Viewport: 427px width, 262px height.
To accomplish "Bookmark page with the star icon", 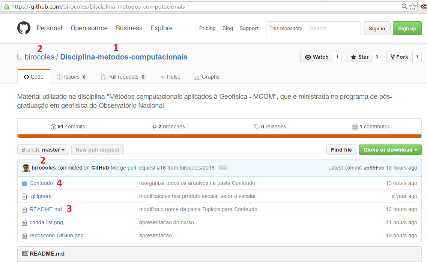I will pyautogui.click(x=413, y=6).
